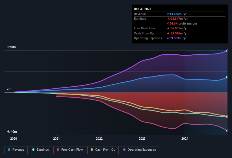Toggle the Operating Expenses legend button
This screenshot has width=232, height=158.
coord(140,150)
